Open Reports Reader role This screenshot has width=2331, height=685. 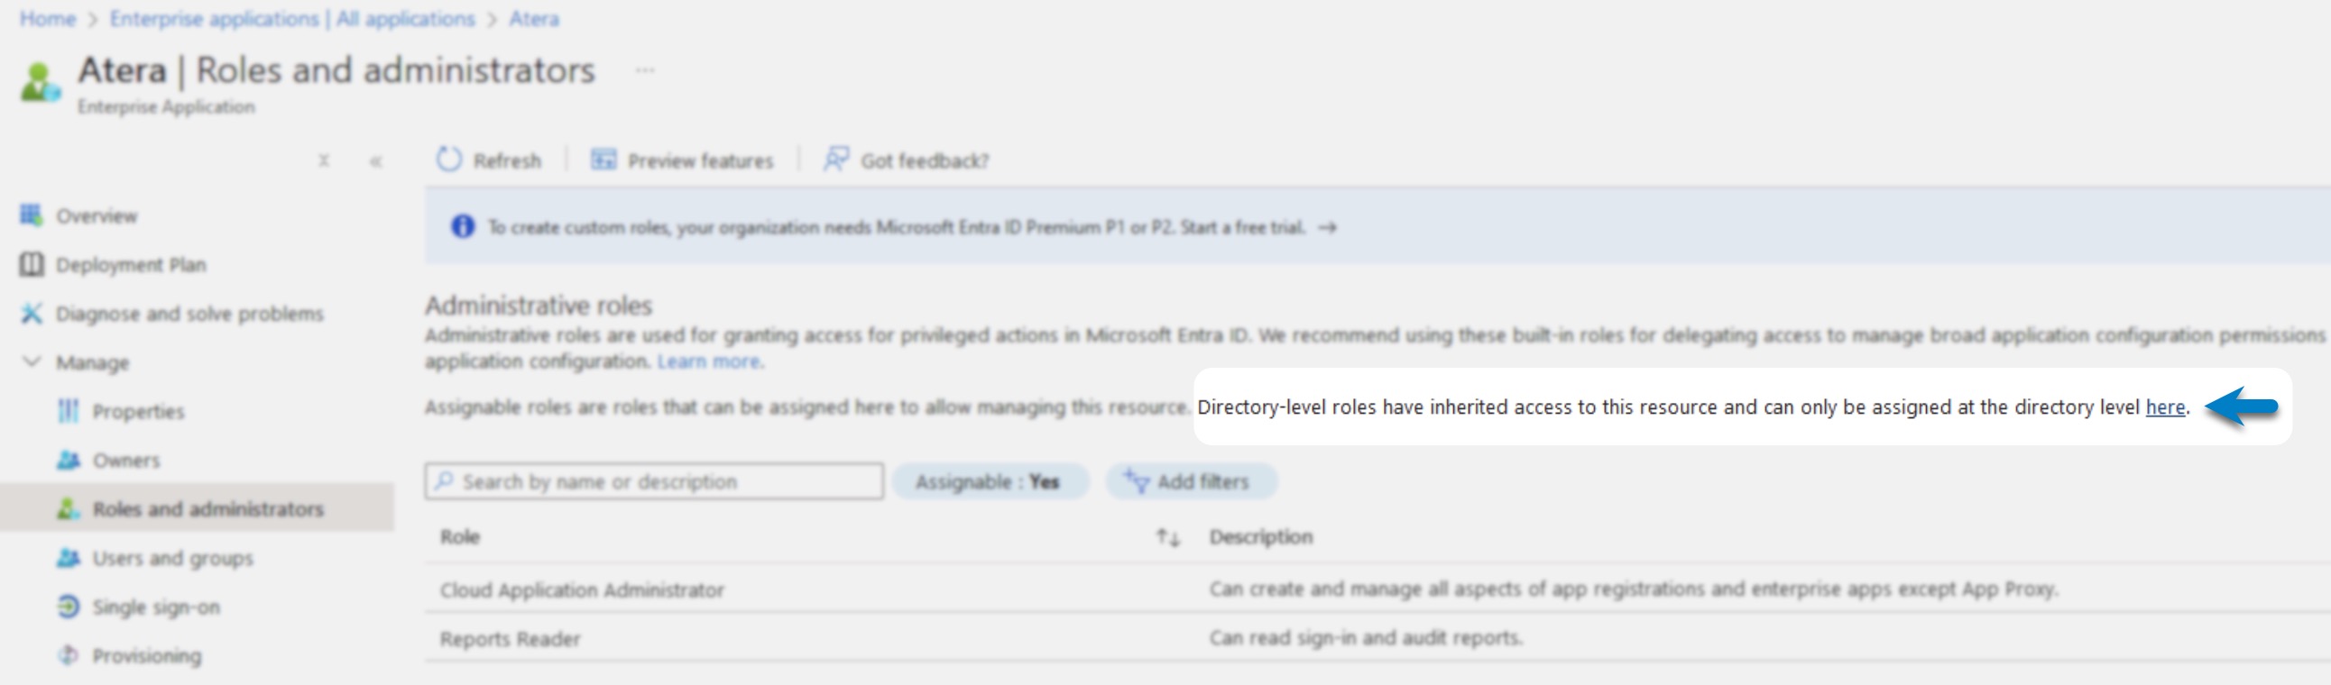(511, 639)
